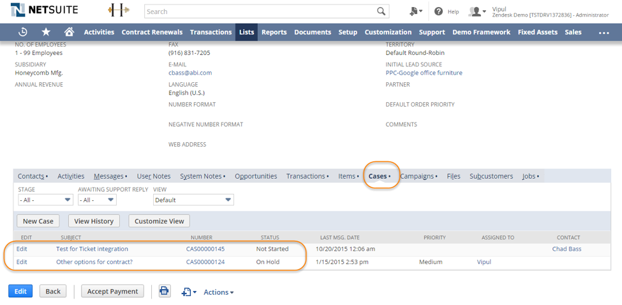
Task: Open the Shortcuts star icon
Action: click(46, 32)
